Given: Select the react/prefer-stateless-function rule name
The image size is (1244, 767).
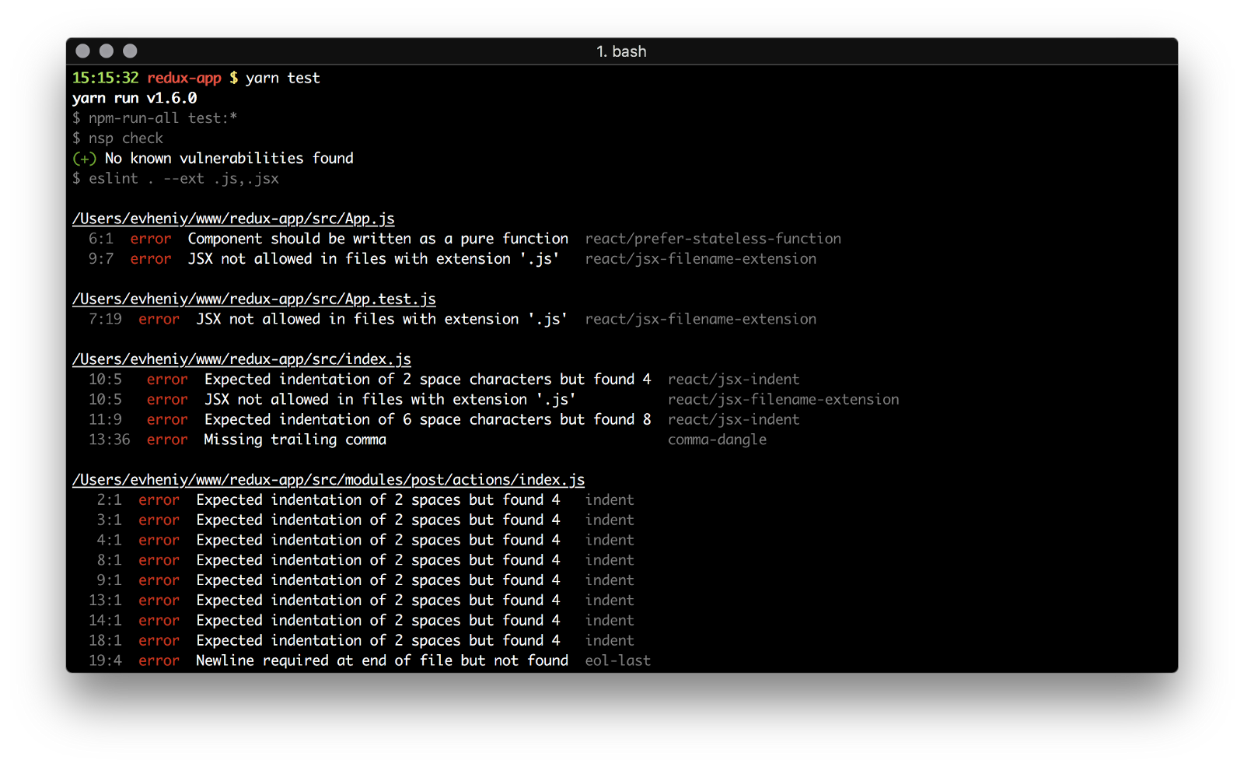Looking at the screenshot, I should click(x=713, y=239).
